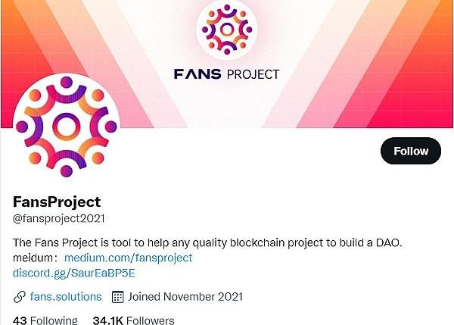Open the 34.1K Followers list

click(x=133, y=320)
